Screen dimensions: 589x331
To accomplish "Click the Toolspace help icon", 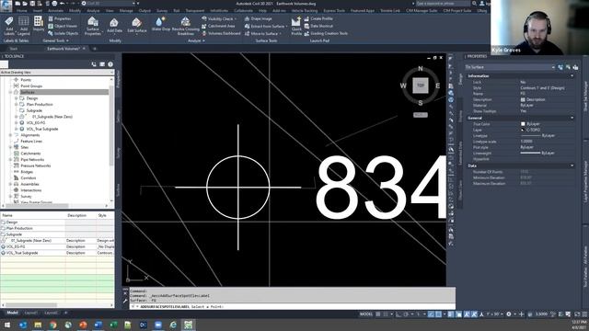I will (x=110, y=64).
